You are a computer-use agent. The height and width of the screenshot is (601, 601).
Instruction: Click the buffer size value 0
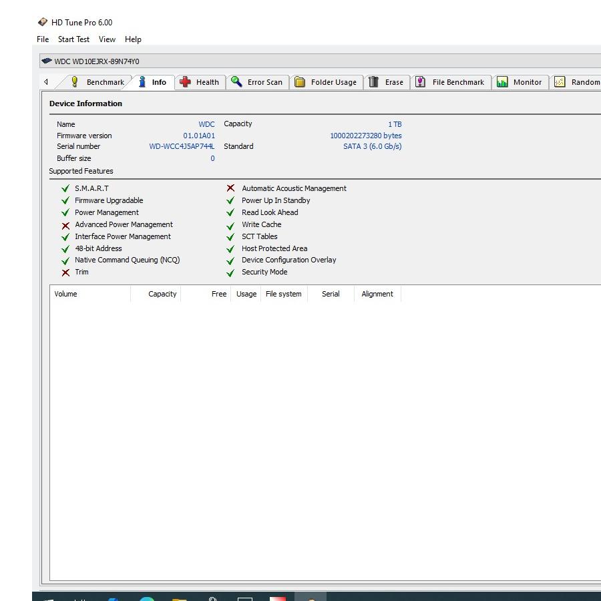tap(212, 158)
